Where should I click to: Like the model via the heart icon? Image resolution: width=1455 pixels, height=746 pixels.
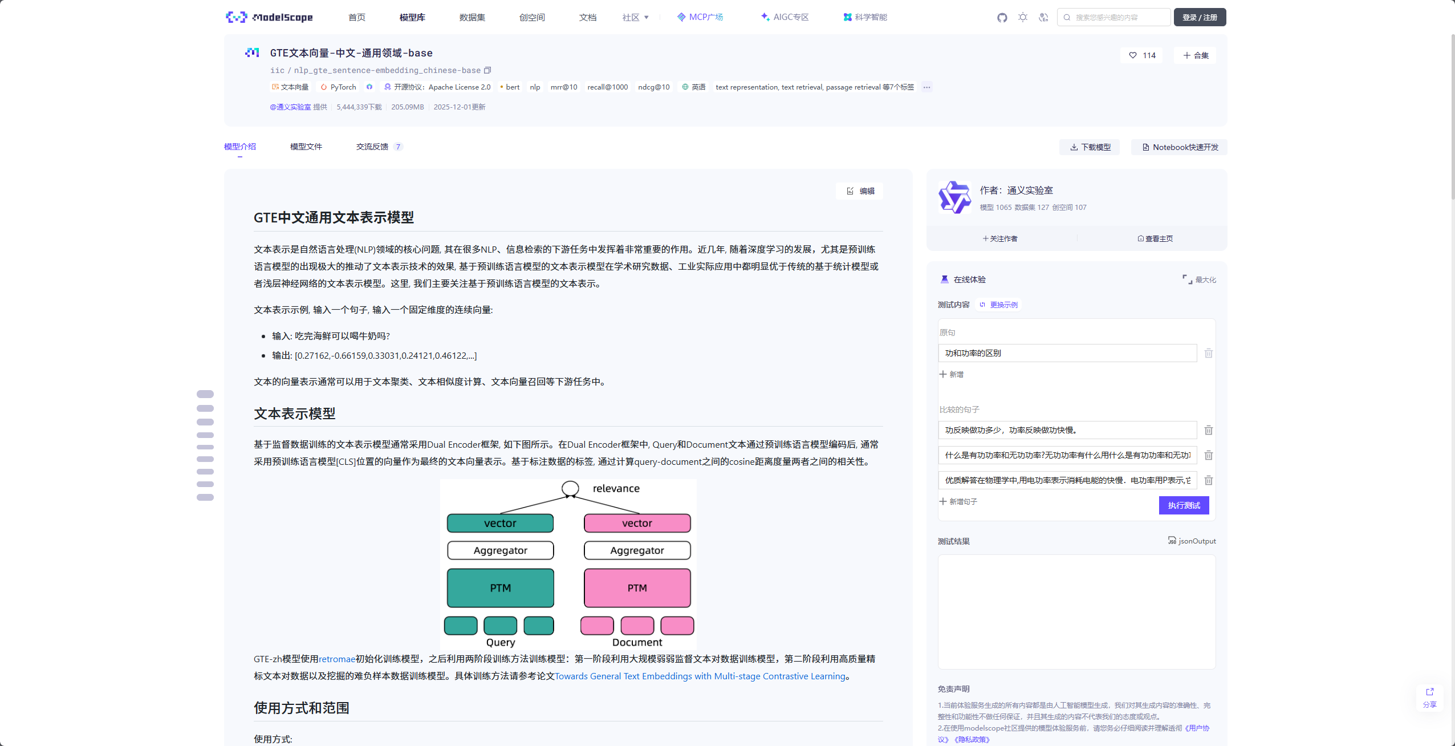coord(1132,55)
